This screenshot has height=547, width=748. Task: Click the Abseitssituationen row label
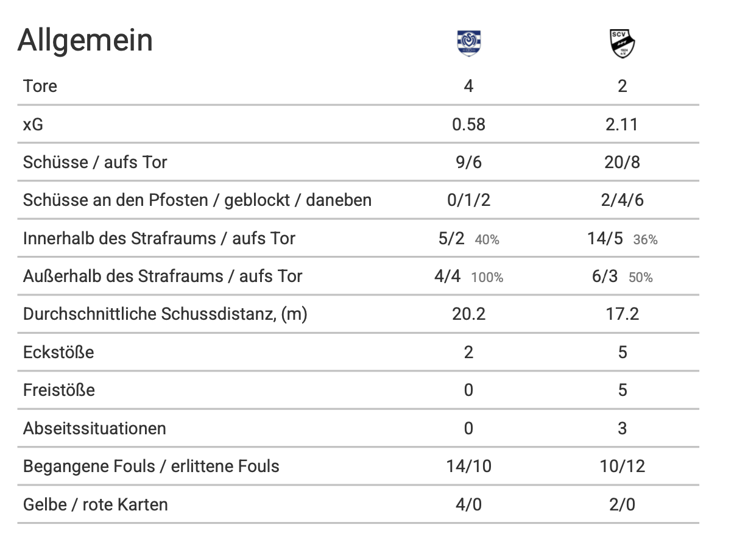coord(94,428)
